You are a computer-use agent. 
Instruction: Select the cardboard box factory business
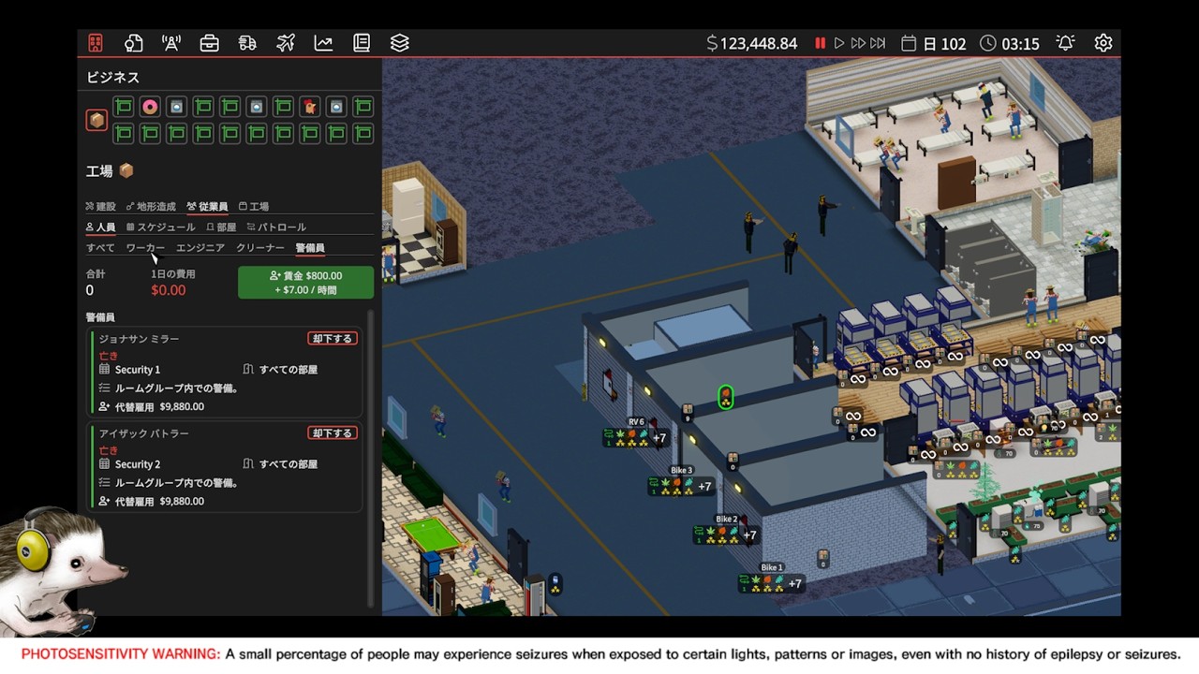(x=96, y=120)
